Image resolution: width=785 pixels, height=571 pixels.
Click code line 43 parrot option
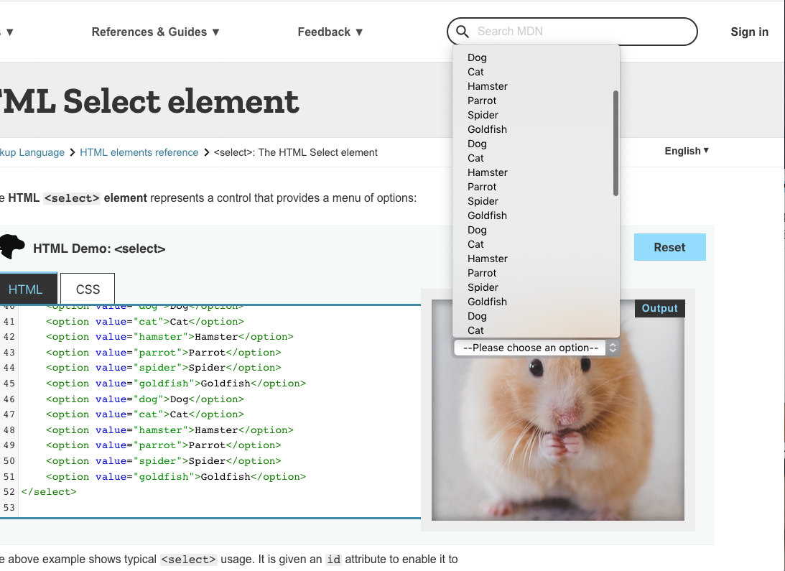pyautogui.click(x=164, y=353)
